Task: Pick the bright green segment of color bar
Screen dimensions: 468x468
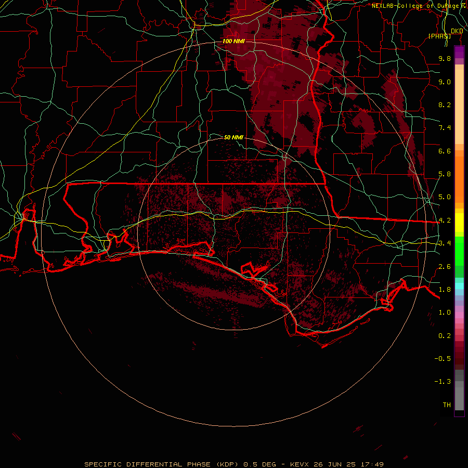Action: click(459, 251)
